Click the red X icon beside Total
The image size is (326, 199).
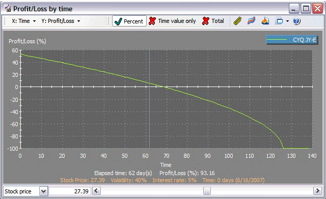[x=205, y=21]
